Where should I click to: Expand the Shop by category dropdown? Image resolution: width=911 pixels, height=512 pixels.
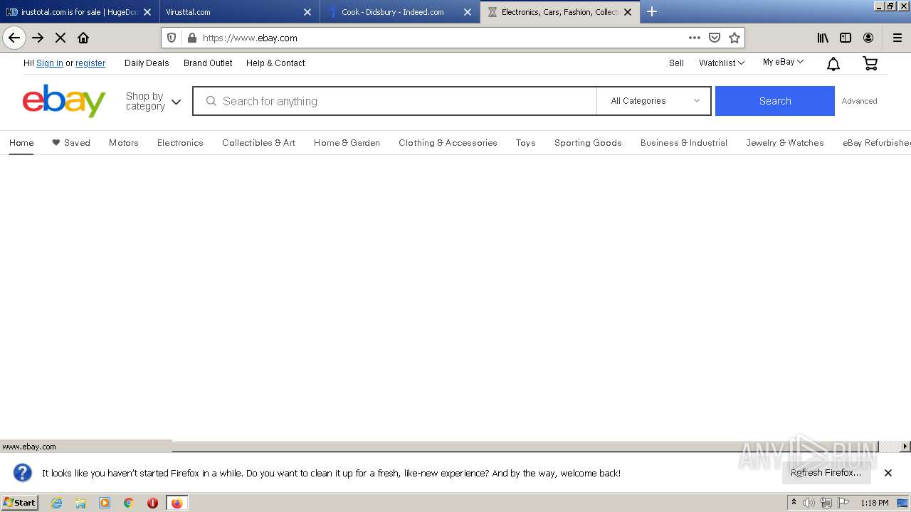point(153,101)
